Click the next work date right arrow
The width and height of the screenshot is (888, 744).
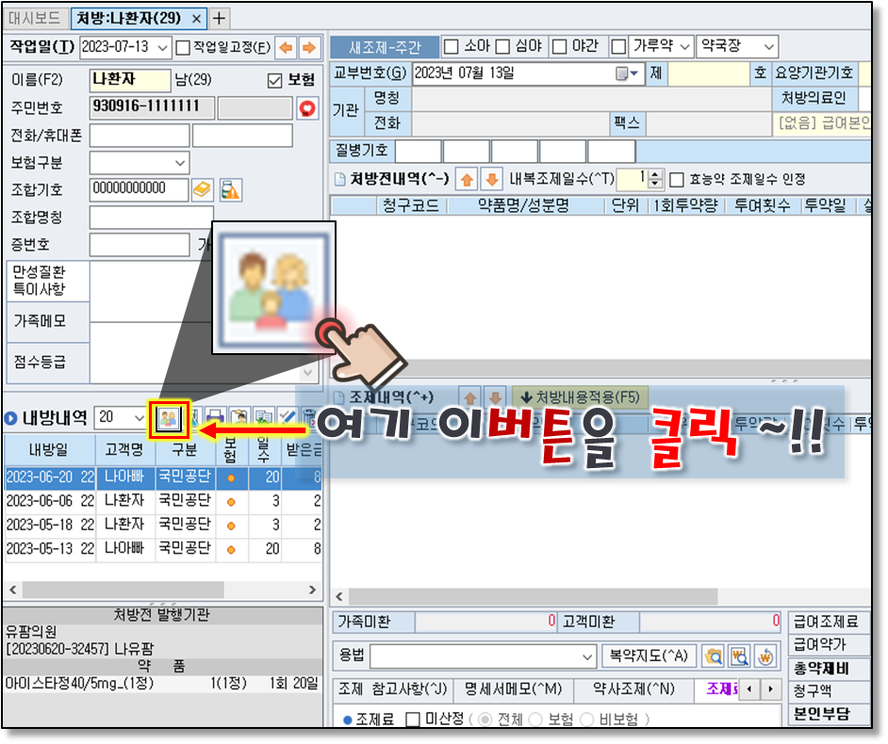tap(307, 47)
